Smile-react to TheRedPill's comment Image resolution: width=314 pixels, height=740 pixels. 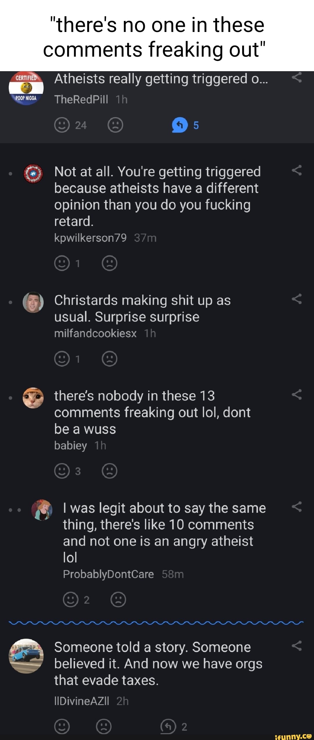[62, 125]
